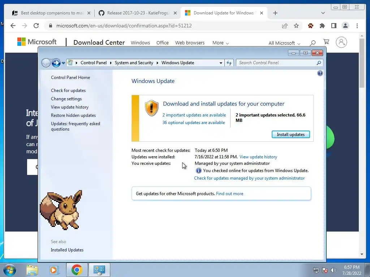Viewport: 370px width, 277px height.
Task: Open the Chrome extensions puzzle icon
Action: (x=322, y=26)
